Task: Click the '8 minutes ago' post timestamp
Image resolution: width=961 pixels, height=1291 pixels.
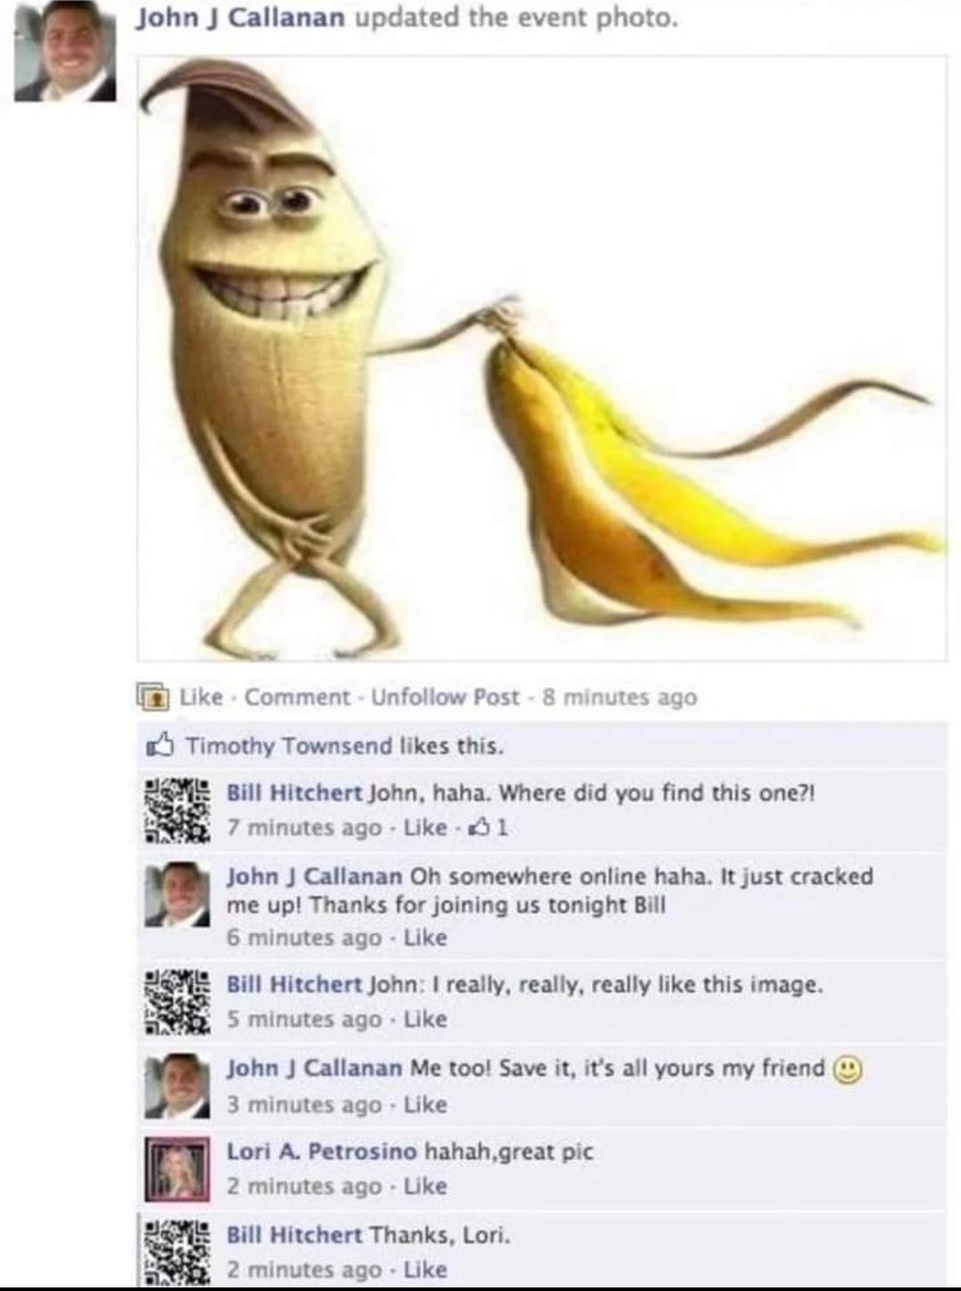Action: point(619,697)
